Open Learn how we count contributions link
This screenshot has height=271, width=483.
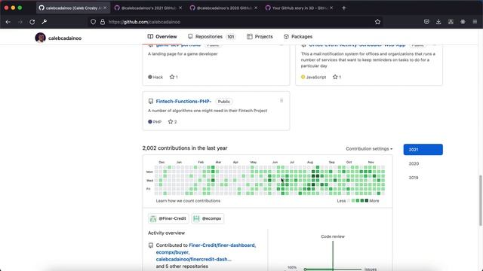coord(188,201)
